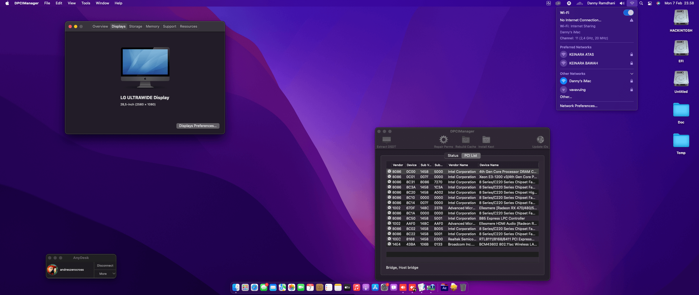This screenshot has height=295, width=699.
Task: Select the KEINARA ATAS preferred network
Action: pyautogui.click(x=582, y=54)
